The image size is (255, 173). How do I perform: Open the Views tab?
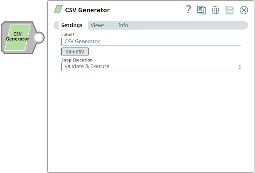pos(98,25)
